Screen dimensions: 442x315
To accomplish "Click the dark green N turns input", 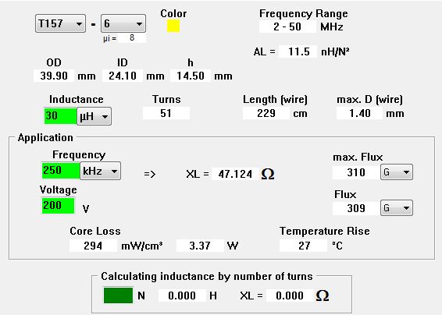I will (x=118, y=296).
